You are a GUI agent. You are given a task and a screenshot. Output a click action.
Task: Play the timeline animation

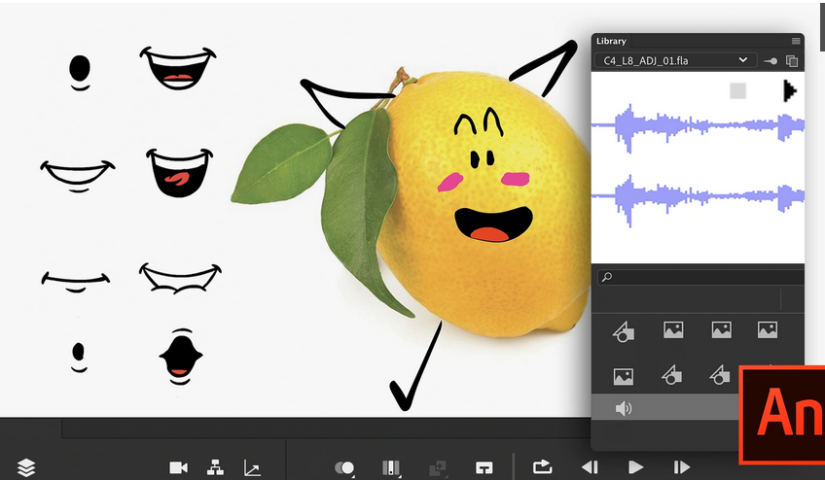coord(635,466)
